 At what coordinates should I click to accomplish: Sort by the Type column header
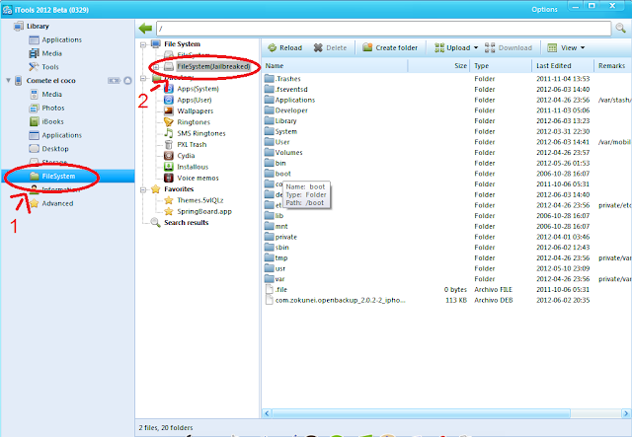point(501,66)
